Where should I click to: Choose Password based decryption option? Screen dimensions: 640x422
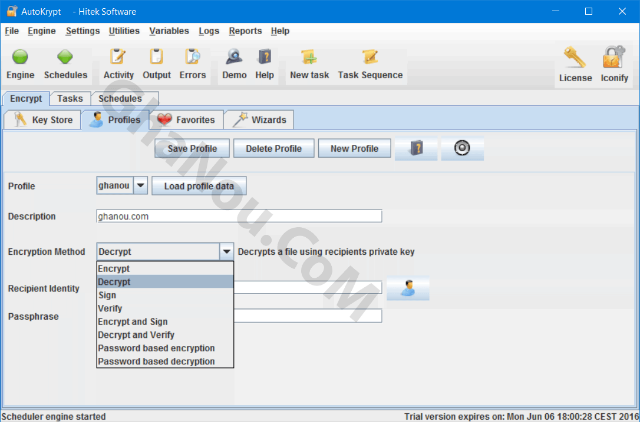pos(166,361)
